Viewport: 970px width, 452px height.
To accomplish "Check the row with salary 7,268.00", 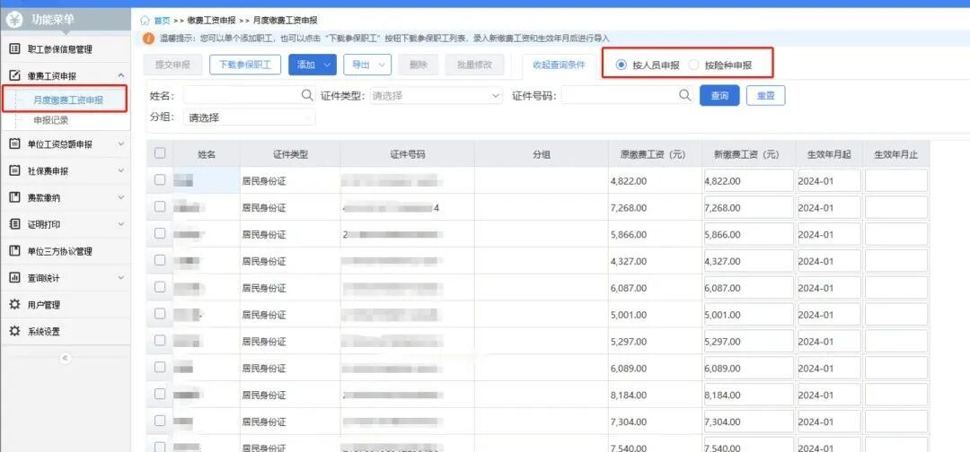I will [160, 206].
